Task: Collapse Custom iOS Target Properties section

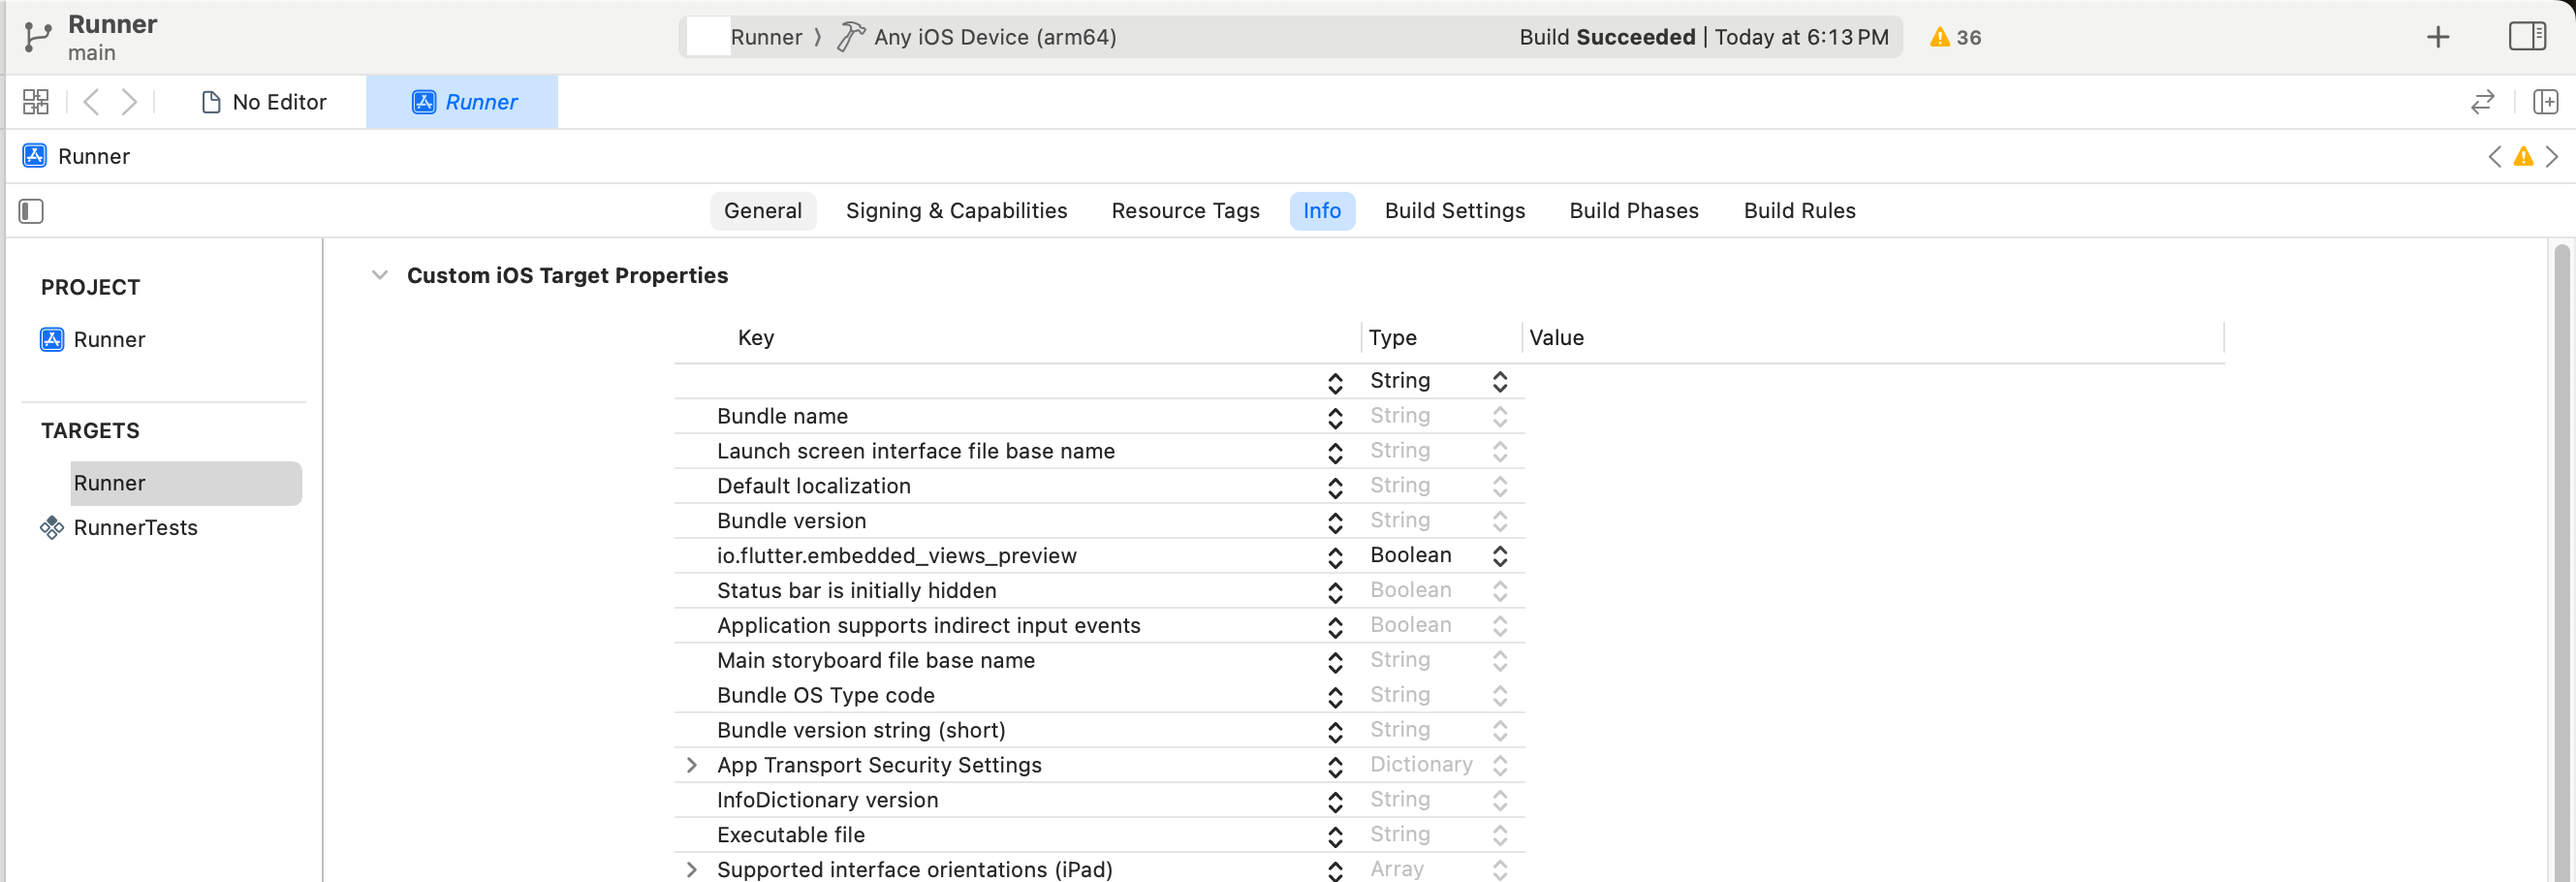Action: pos(379,275)
